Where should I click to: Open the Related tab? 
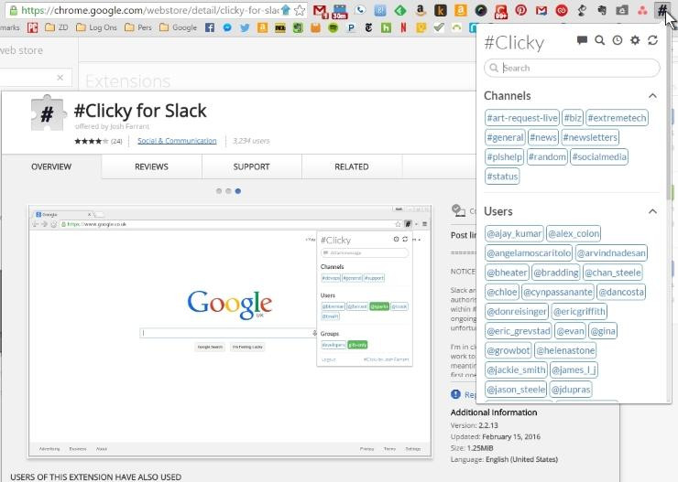point(352,166)
